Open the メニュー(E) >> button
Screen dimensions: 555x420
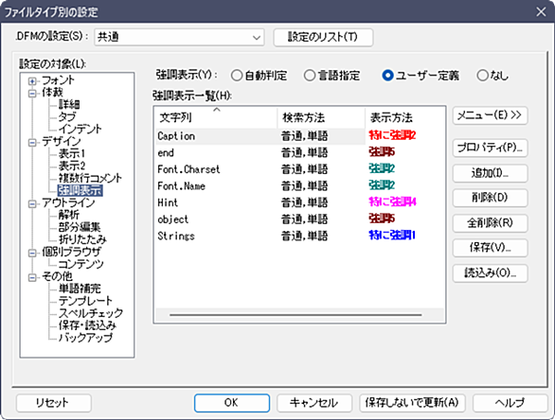pos(490,115)
